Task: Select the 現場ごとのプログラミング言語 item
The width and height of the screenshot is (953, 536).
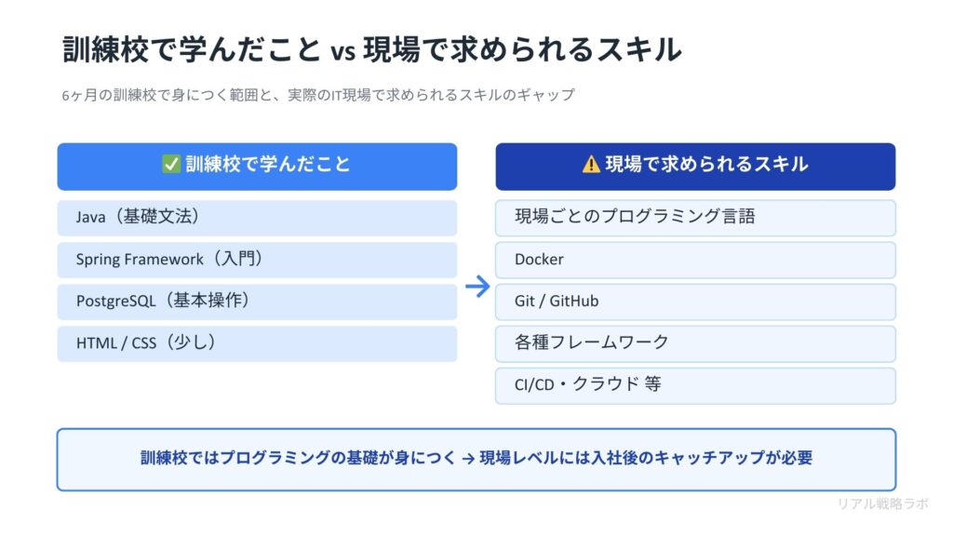Action: pyautogui.click(x=696, y=218)
